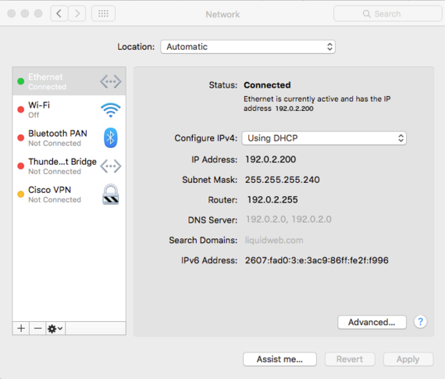This screenshot has width=445, height=379.
Task: Remove selected service with minus button
Action: coord(37,328)
